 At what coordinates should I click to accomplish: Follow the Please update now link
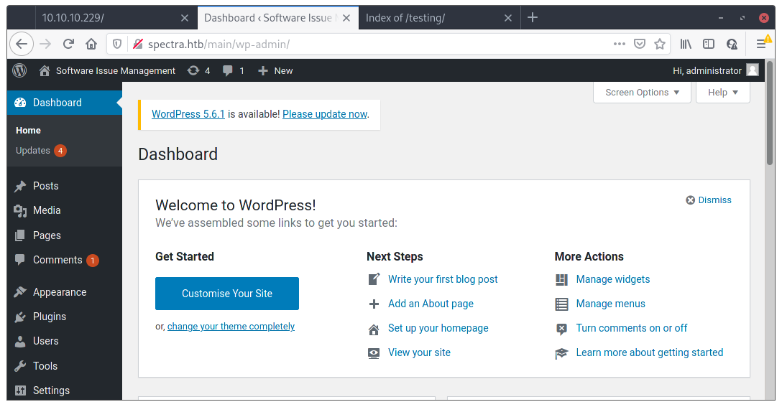[x=325, y=114]
